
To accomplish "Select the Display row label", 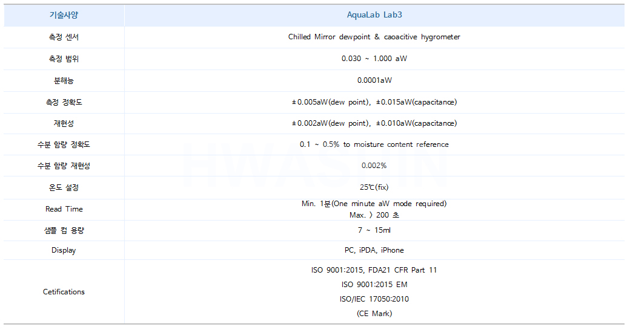I will tap(64, 250).
